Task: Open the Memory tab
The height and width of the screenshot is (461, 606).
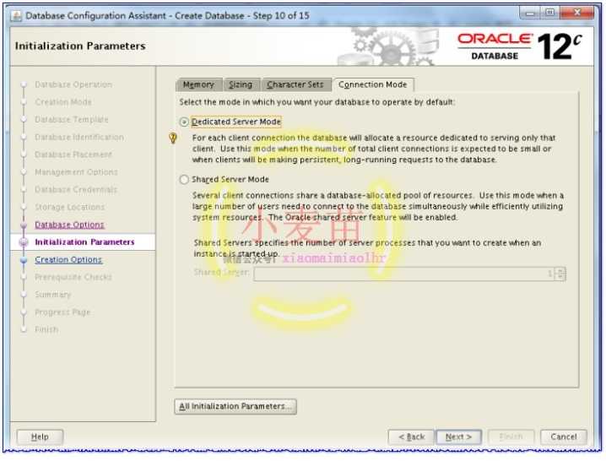Action: 198,84
